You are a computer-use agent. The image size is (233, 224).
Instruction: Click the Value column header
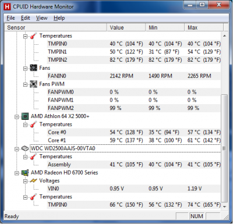(x=126, y=27)
